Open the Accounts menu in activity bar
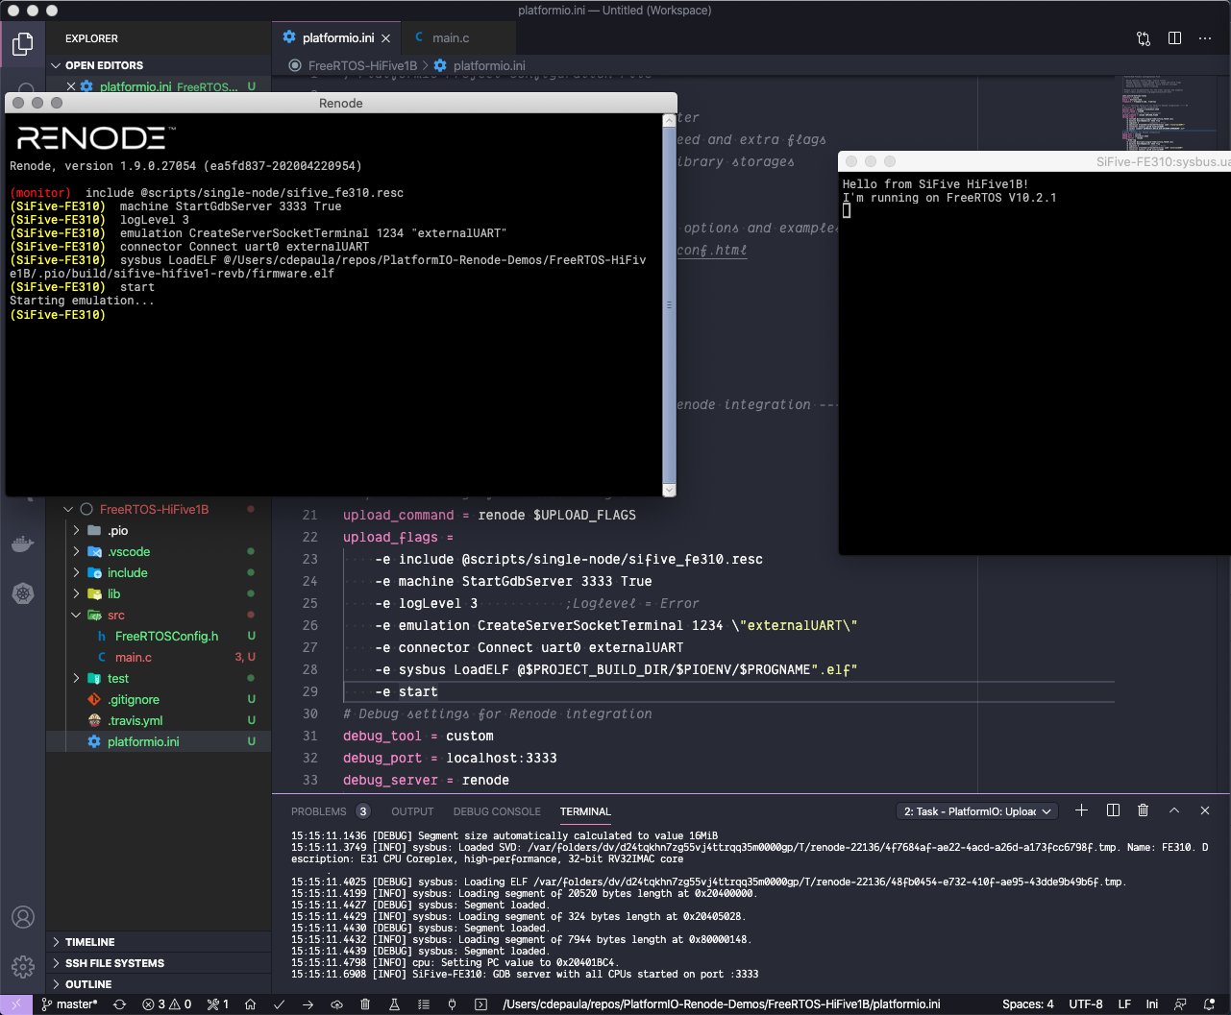Screen dimensions: 1231x1015 tap(22, 917)
